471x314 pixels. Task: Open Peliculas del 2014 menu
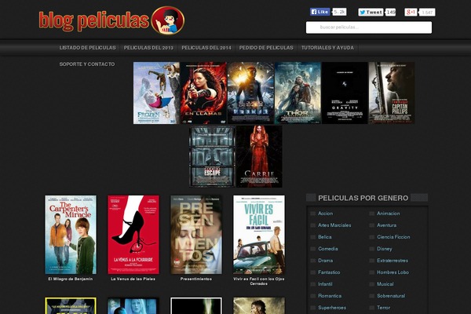(x=206, y=48)
